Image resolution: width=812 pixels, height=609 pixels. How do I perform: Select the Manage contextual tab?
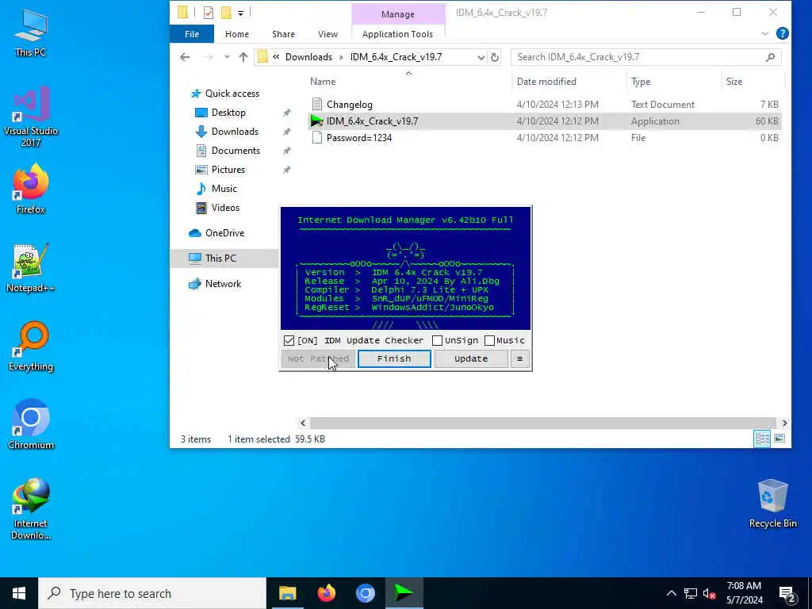[398, 14]
